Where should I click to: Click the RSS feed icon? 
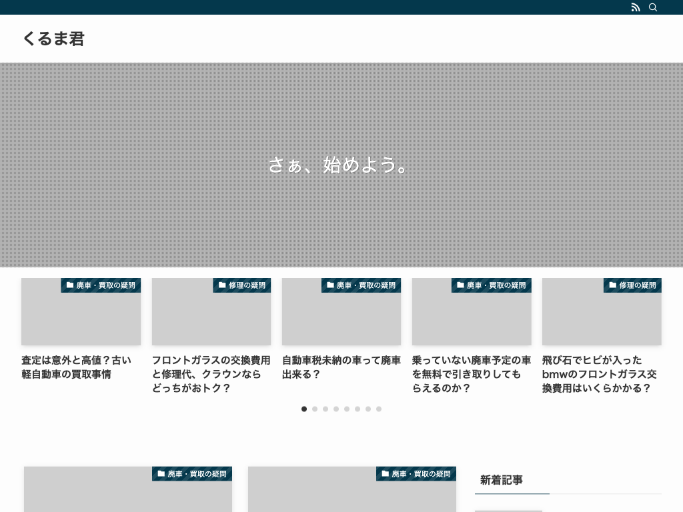pyautogui.click(x=635, y=7)
